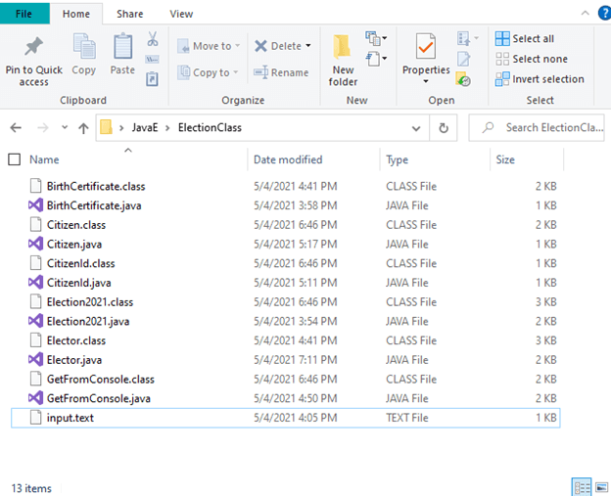Select the Citizen.java file
Viewport: 611px width, 496px height.
click(x=286, y=244)
